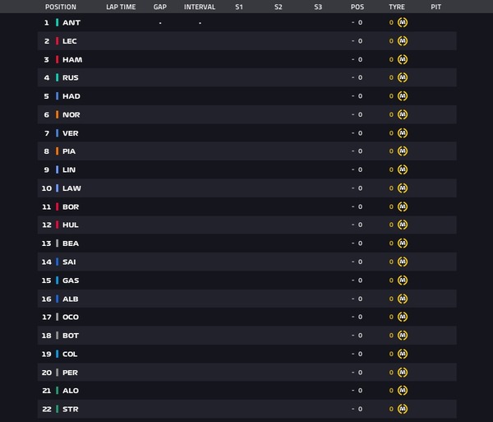Open driver LEC in position 2
Viewport: 493px width, 422px height.
coord(70,41)
